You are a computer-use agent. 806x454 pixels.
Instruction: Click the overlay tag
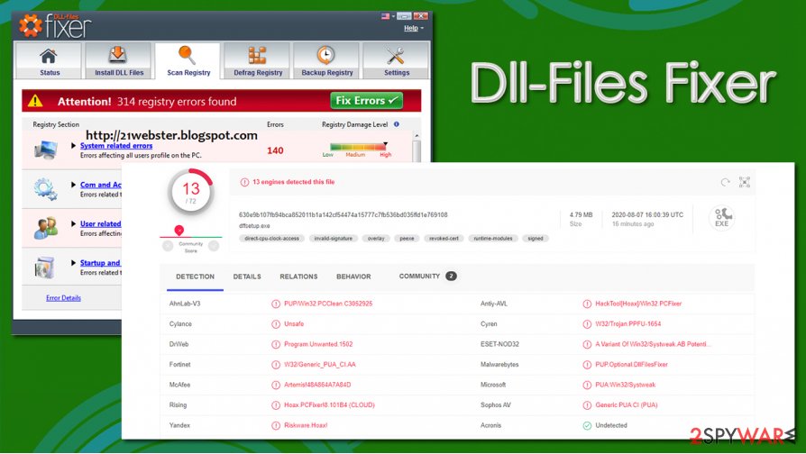point(376,239)
